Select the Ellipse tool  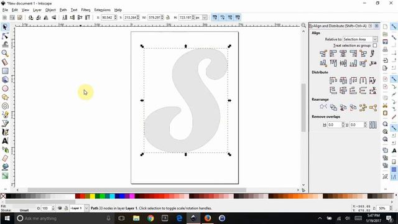click(x=5, y=88)
